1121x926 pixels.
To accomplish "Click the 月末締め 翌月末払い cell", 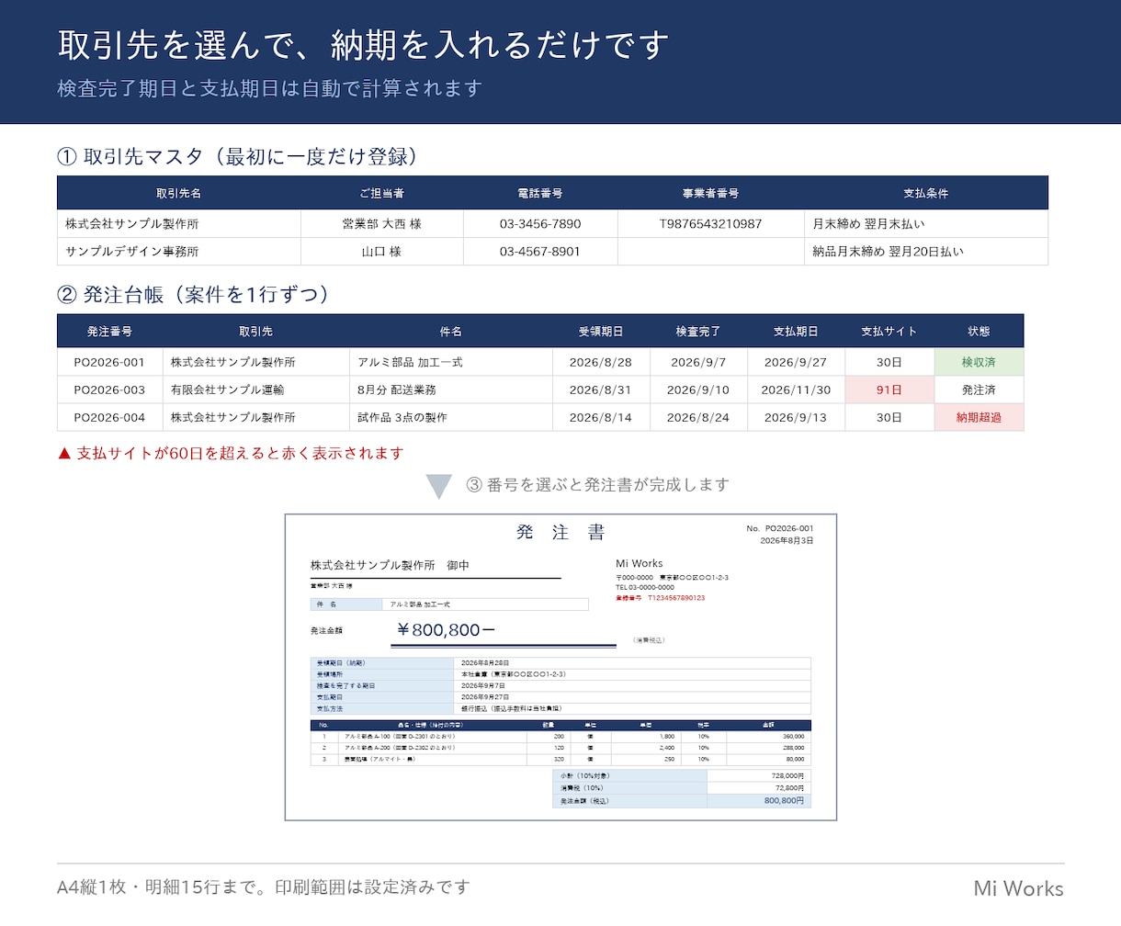I will tap(925, 224).
